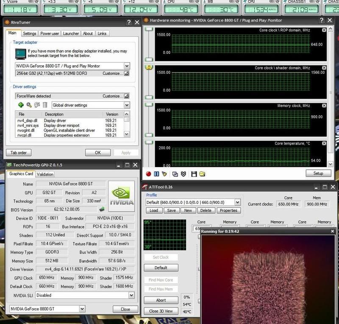Click the red record log button
The image size is (339, 324).
pyautogui.click(x=148, y=174)
